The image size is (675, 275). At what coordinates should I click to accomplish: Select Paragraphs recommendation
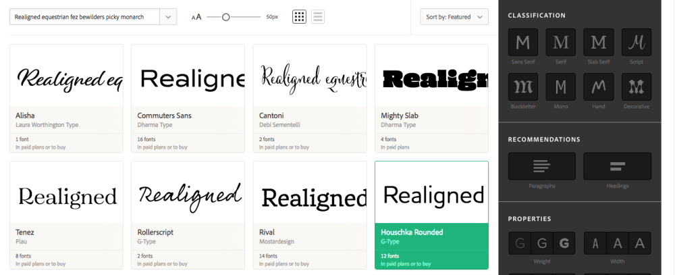click(x=541, y=166)
